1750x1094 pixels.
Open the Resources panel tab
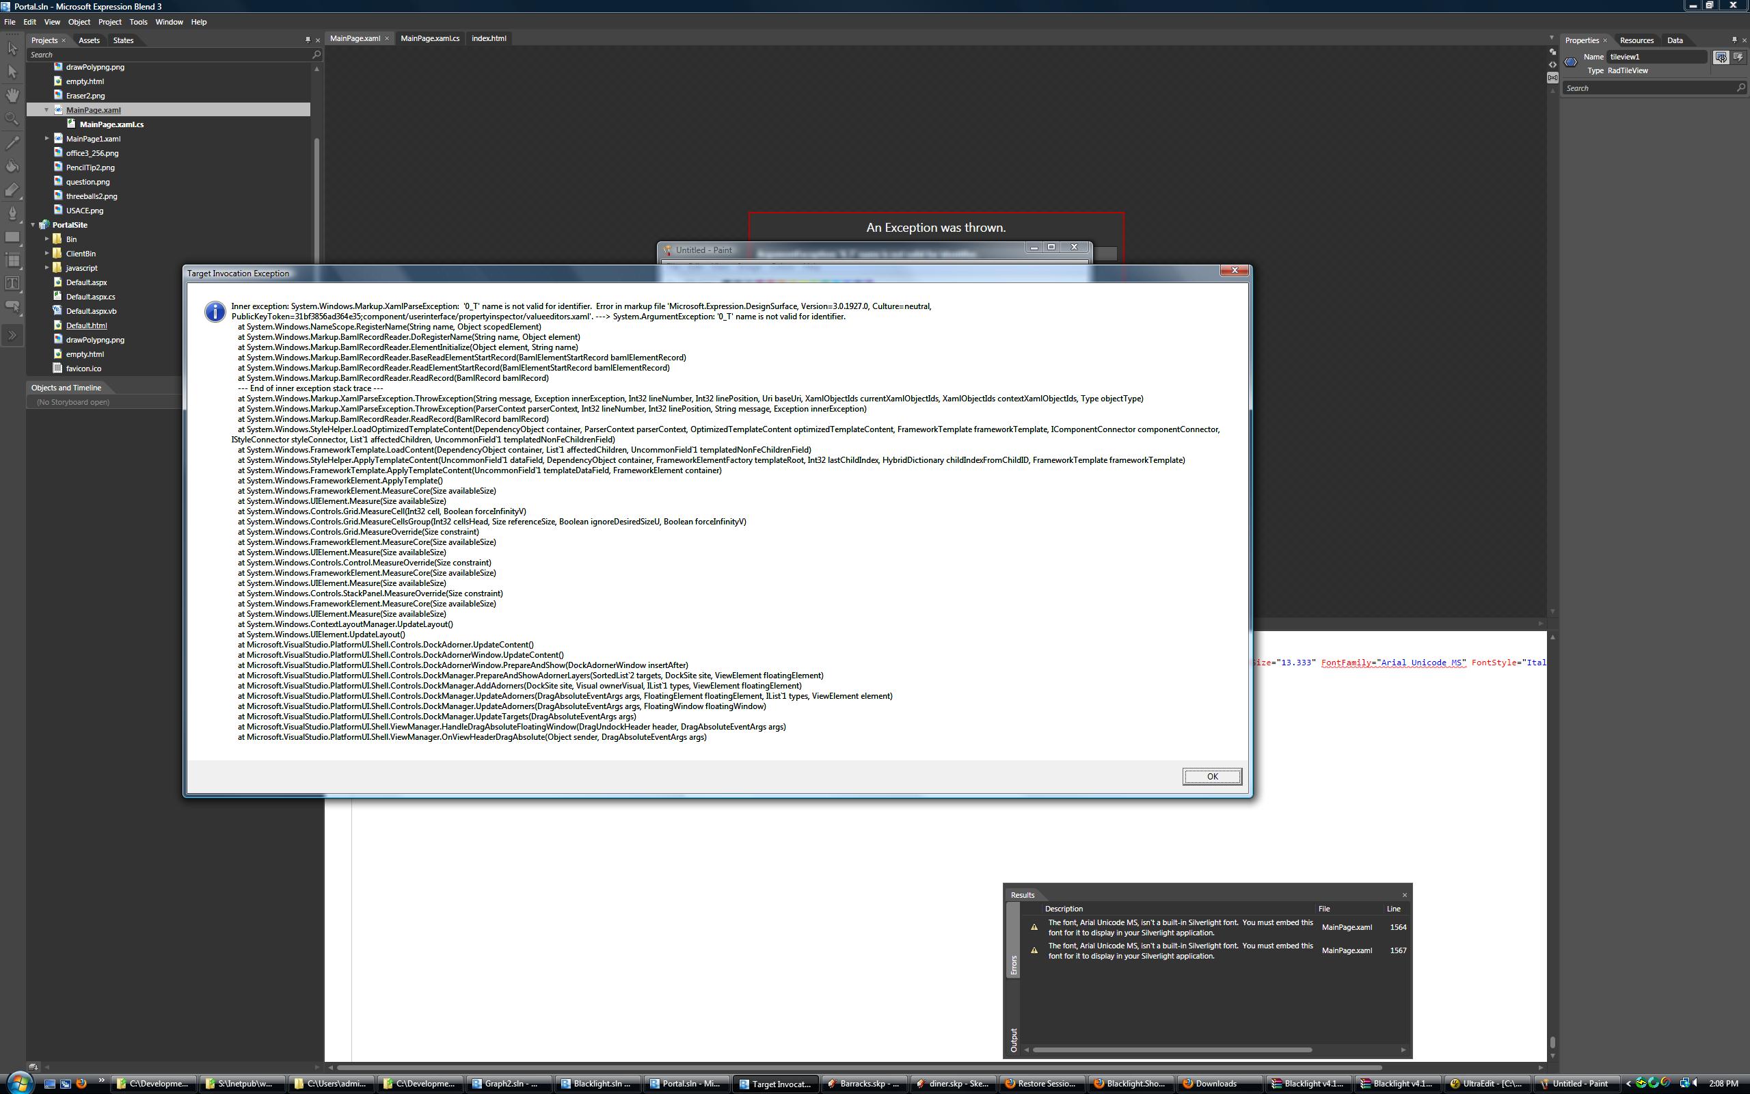click(1637, 40)
